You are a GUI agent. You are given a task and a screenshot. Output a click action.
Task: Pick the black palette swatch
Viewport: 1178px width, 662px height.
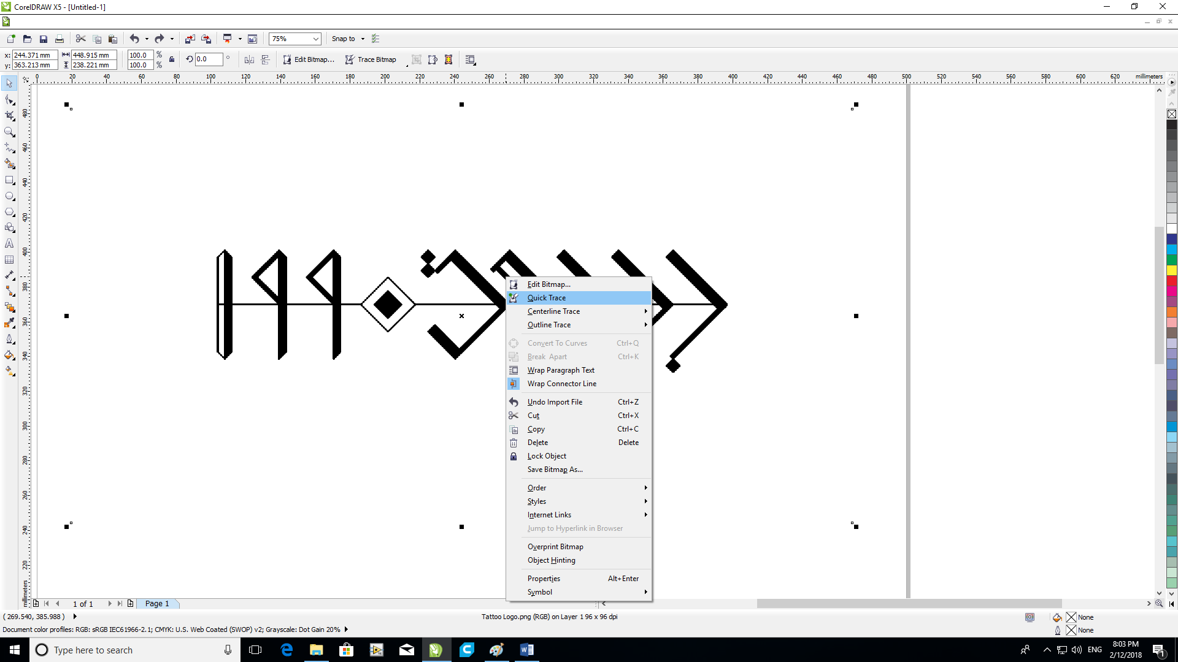coord(1171,124)
